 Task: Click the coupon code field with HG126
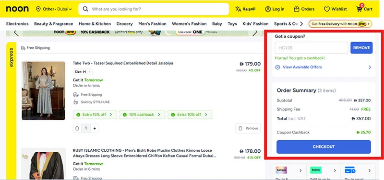(311, 48)
